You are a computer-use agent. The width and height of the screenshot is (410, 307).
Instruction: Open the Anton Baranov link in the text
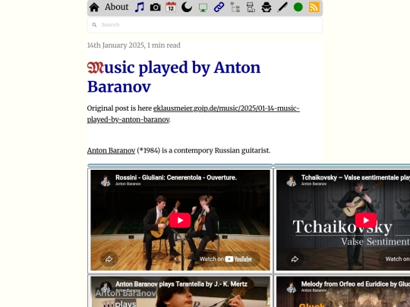111,151
